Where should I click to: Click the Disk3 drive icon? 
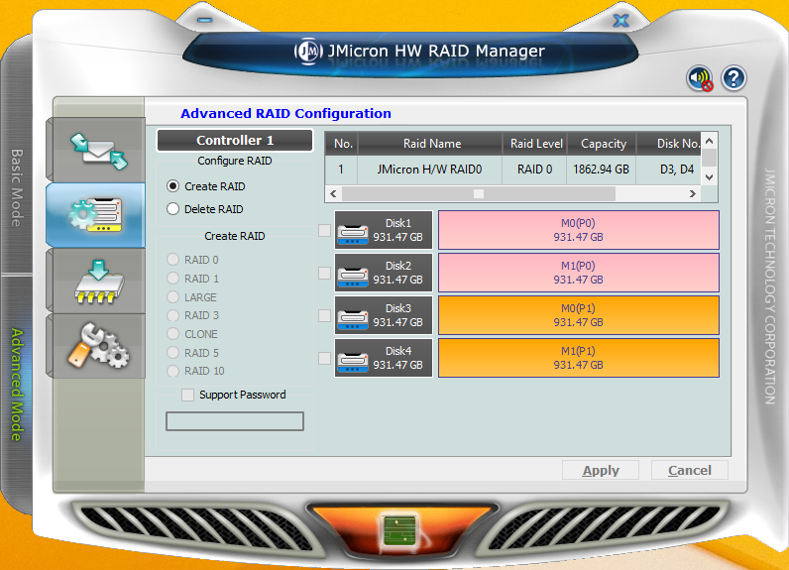(353, 319)
